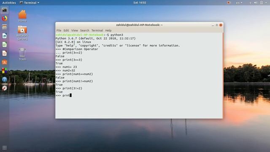
Task: Click the 'Python 3.6.7' version line
Action: tap(96, 38)
